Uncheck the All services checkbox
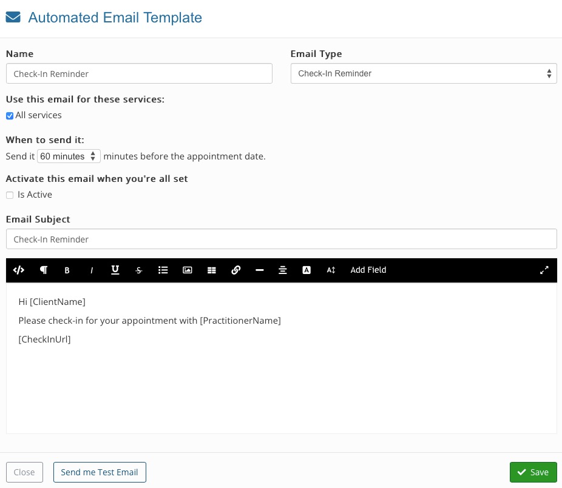 click(10, 116)
